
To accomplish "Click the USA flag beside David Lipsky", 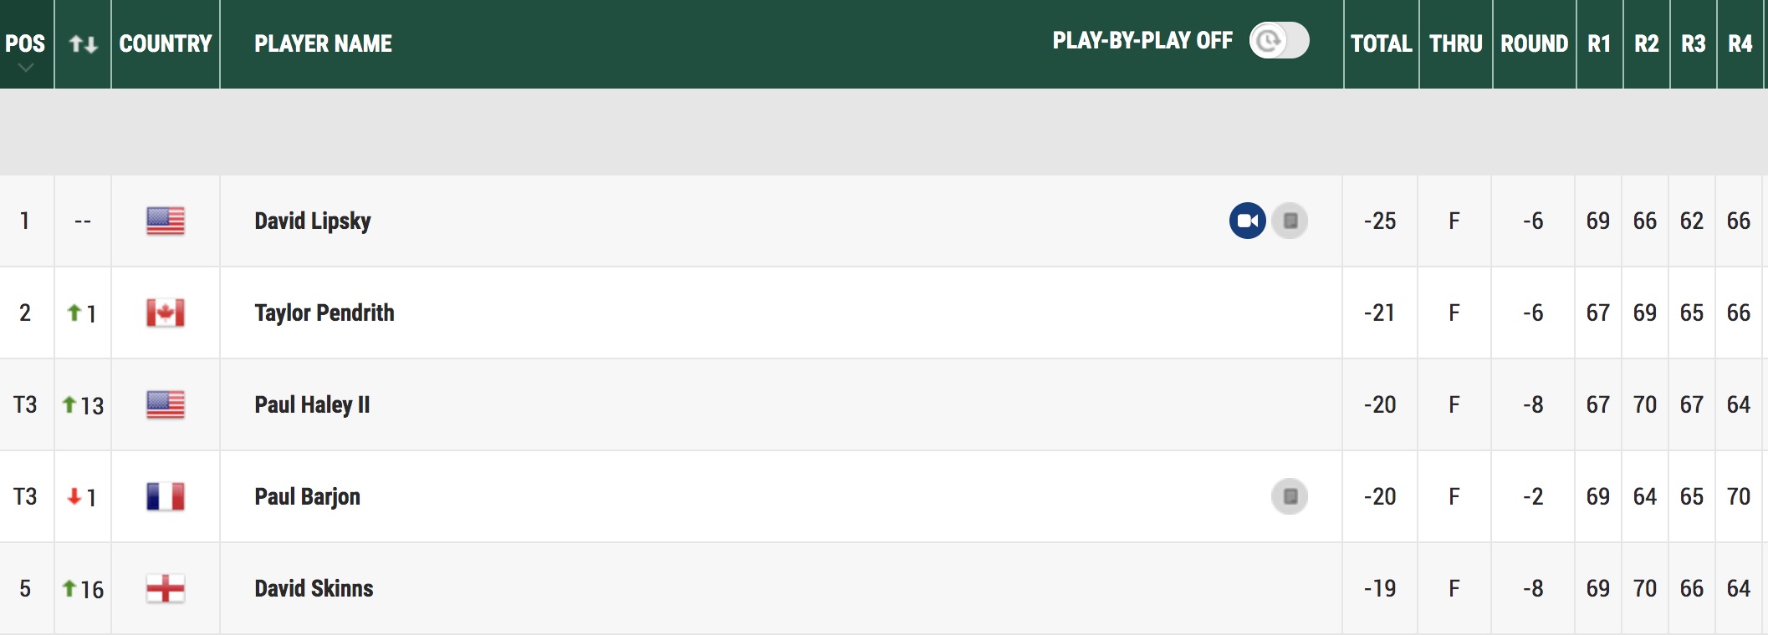I will [x=166, y=221].
